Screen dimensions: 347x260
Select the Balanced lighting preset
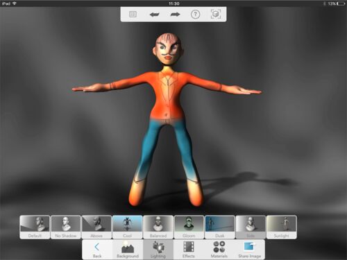(158, 227)
